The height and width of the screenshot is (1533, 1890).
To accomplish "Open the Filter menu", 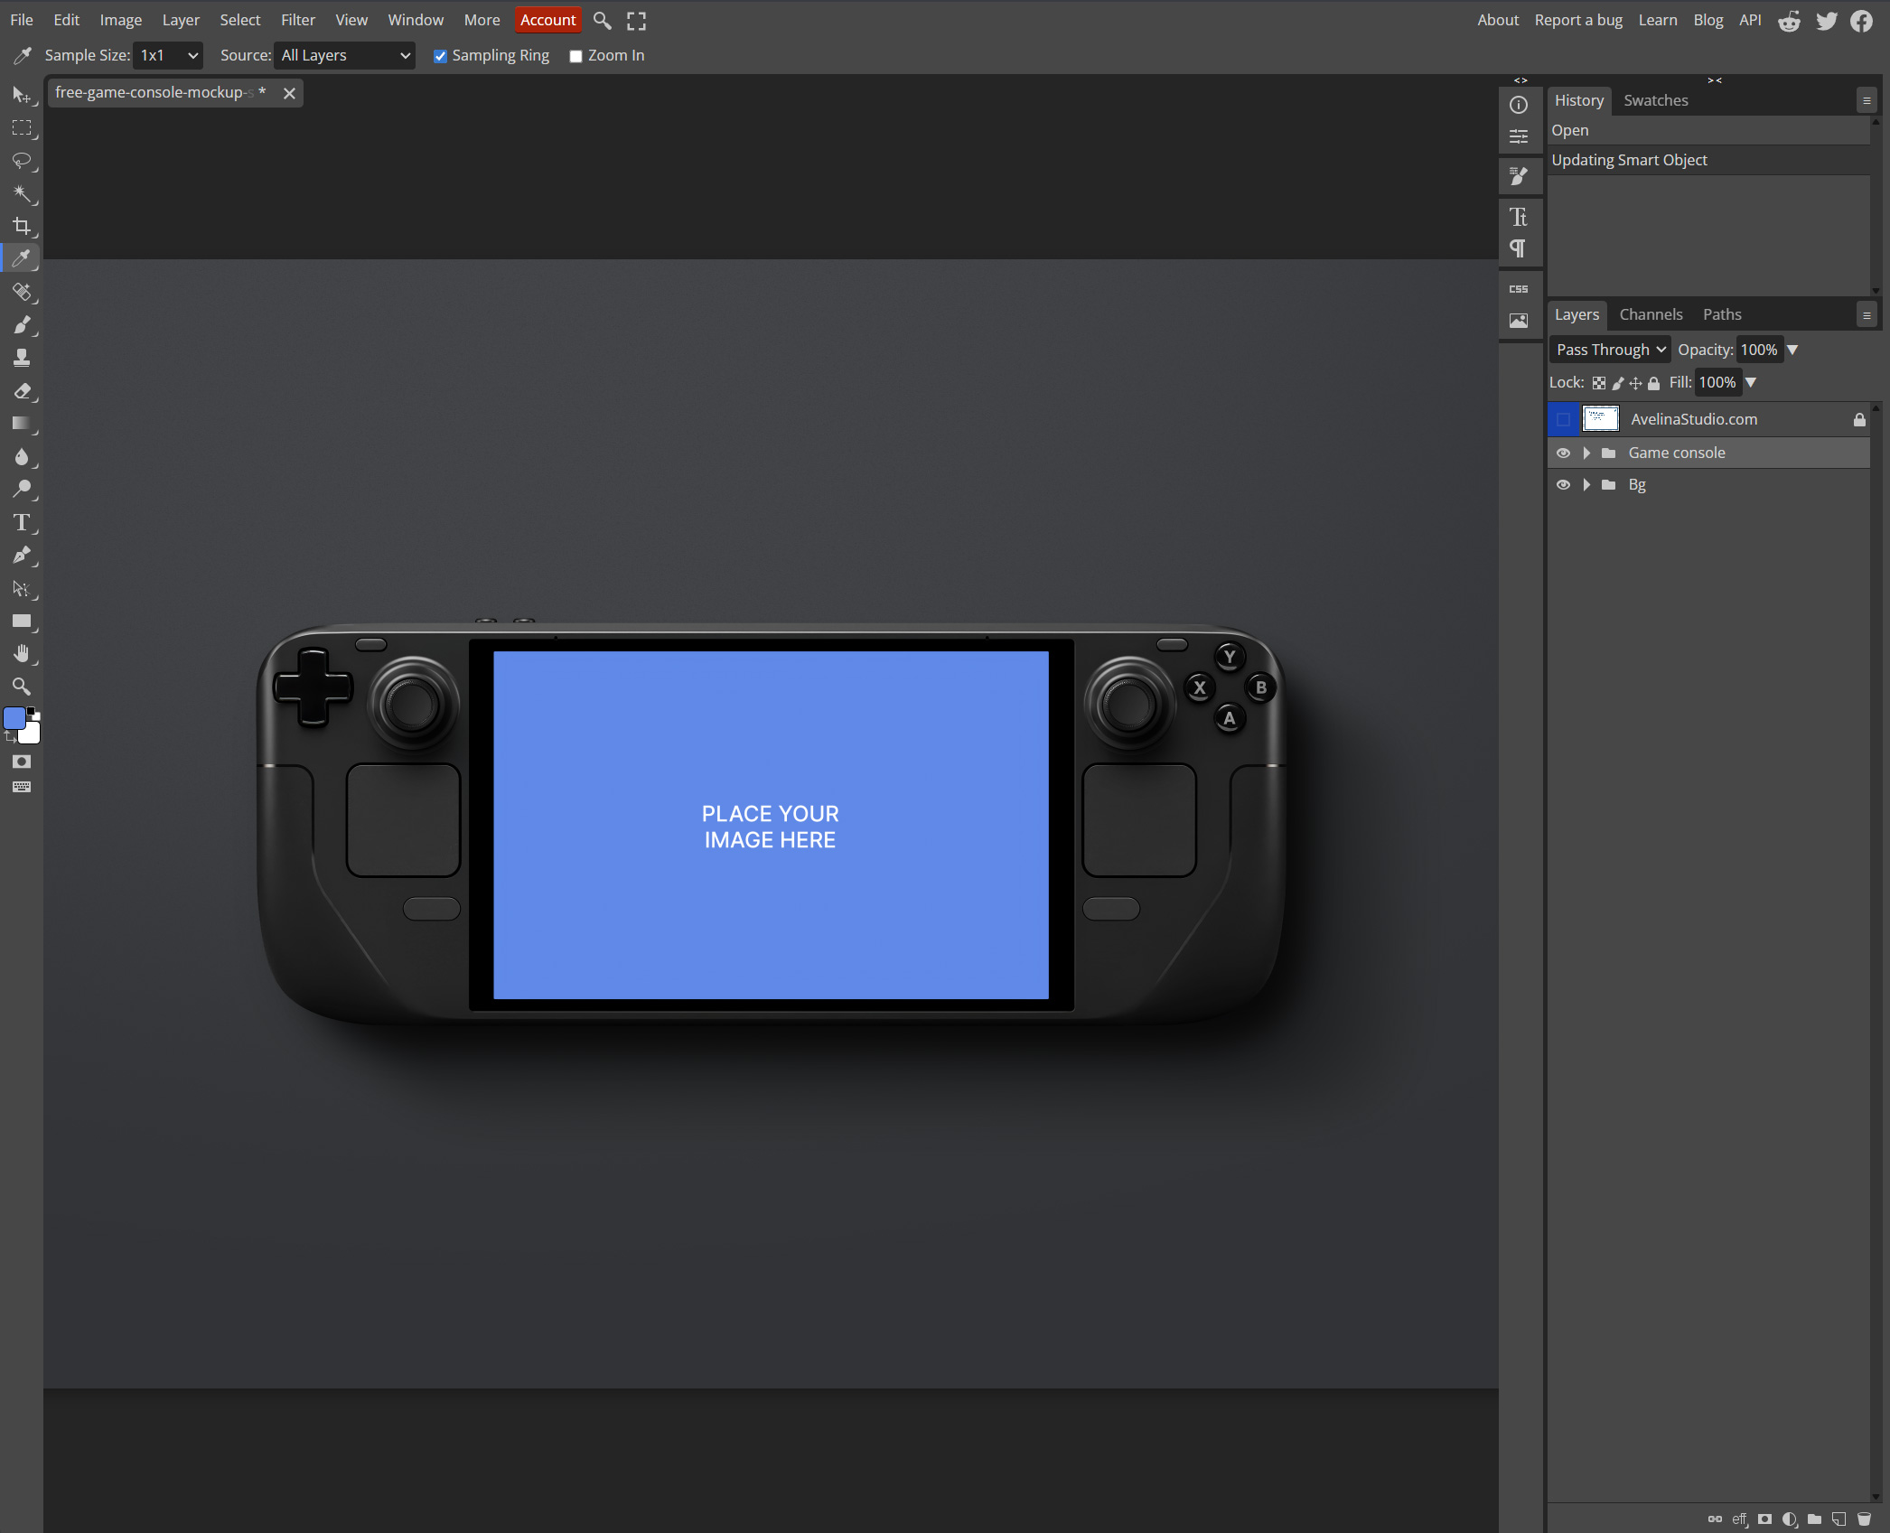I will (x=297, y=20).
